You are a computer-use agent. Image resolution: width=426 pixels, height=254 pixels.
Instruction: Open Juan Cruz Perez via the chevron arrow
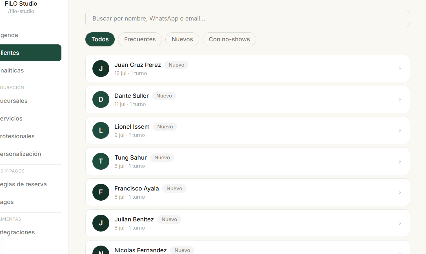[400, 69]
